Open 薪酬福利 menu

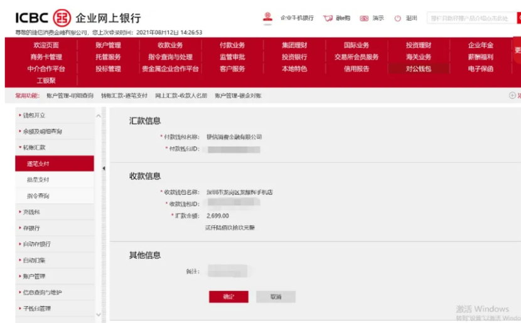click(x=481, y=57)
